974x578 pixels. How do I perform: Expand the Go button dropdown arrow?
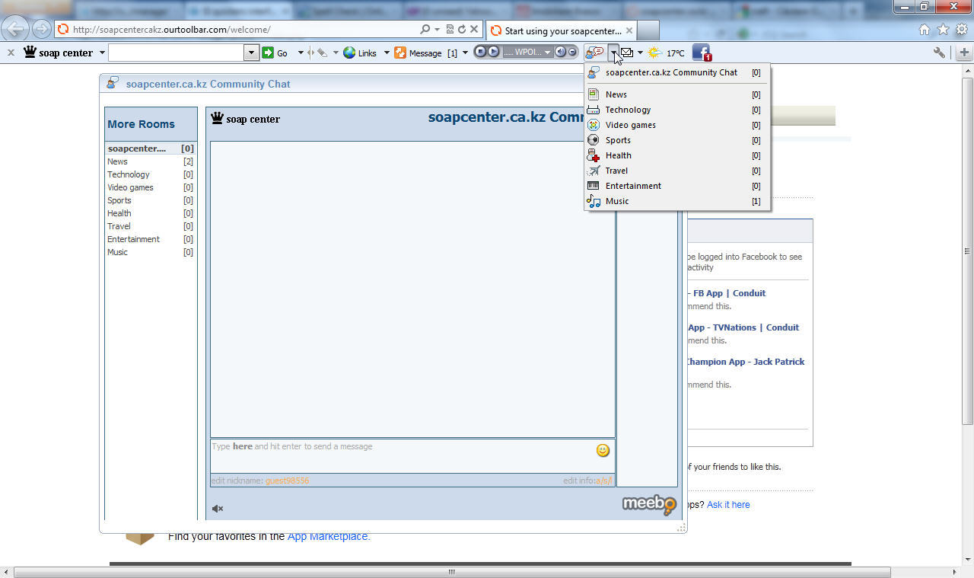pos(301,53)
